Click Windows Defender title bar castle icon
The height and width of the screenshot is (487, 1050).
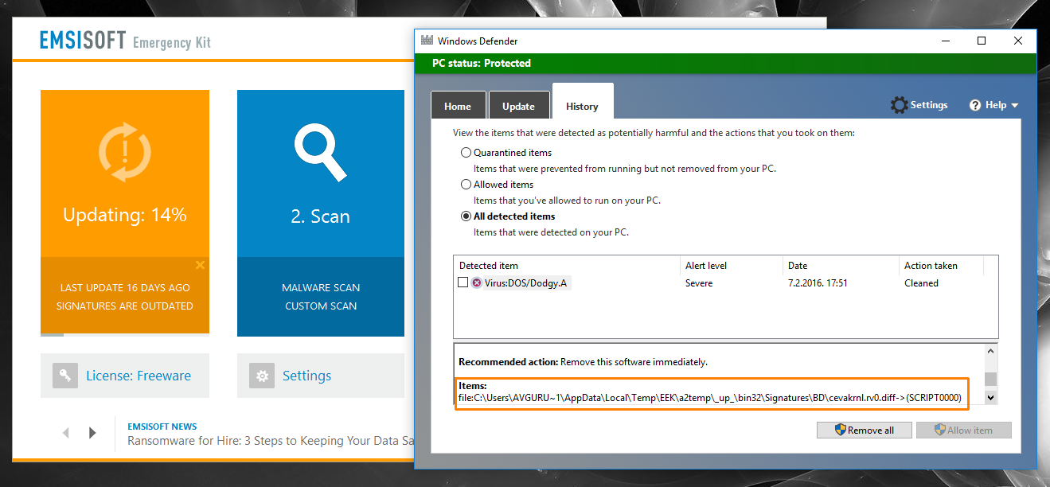pyautogui.click(x=427, y=41)
